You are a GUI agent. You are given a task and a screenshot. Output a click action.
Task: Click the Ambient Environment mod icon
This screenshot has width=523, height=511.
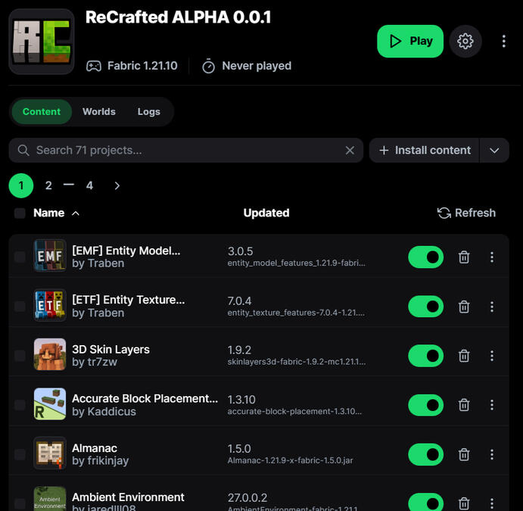50,499
